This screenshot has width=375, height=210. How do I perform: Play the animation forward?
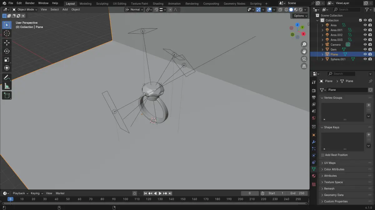click(160, 193)
